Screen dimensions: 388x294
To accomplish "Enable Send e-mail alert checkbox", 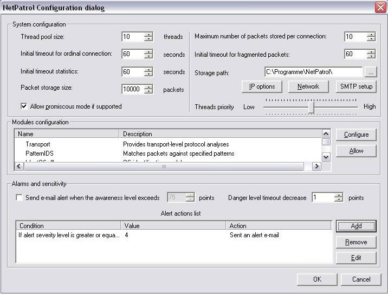I will pos(19,198).
